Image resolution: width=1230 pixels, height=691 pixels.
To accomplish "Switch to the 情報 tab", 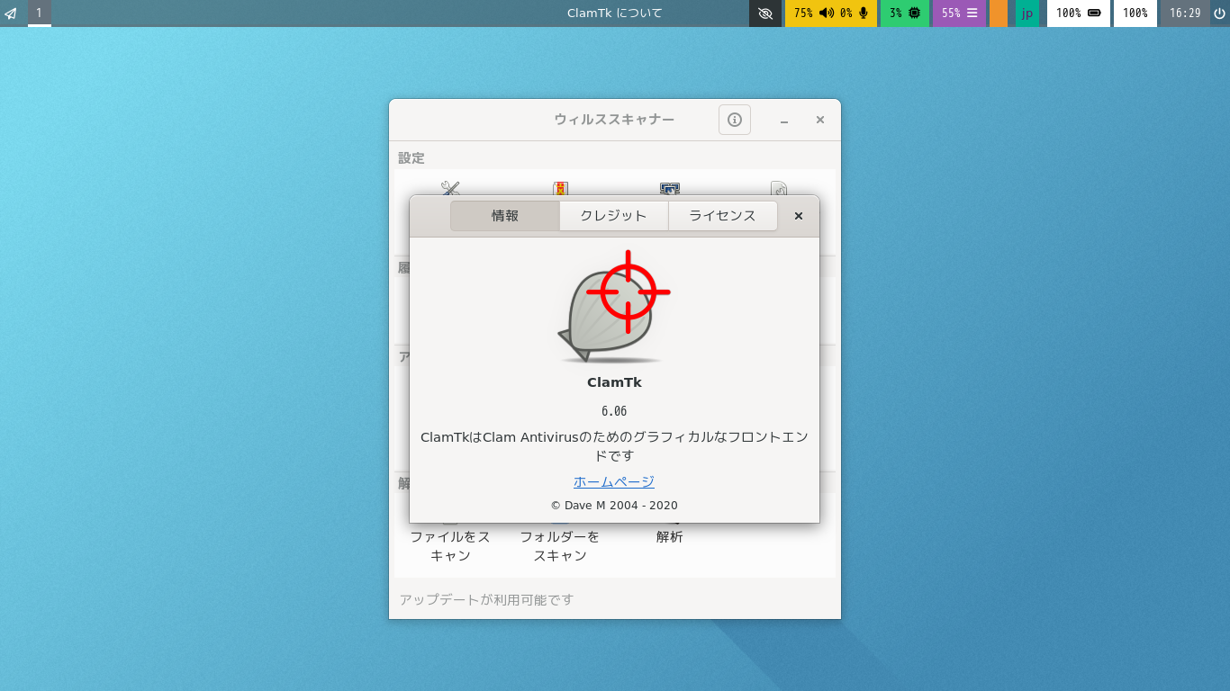I will (x=505, y=216).
